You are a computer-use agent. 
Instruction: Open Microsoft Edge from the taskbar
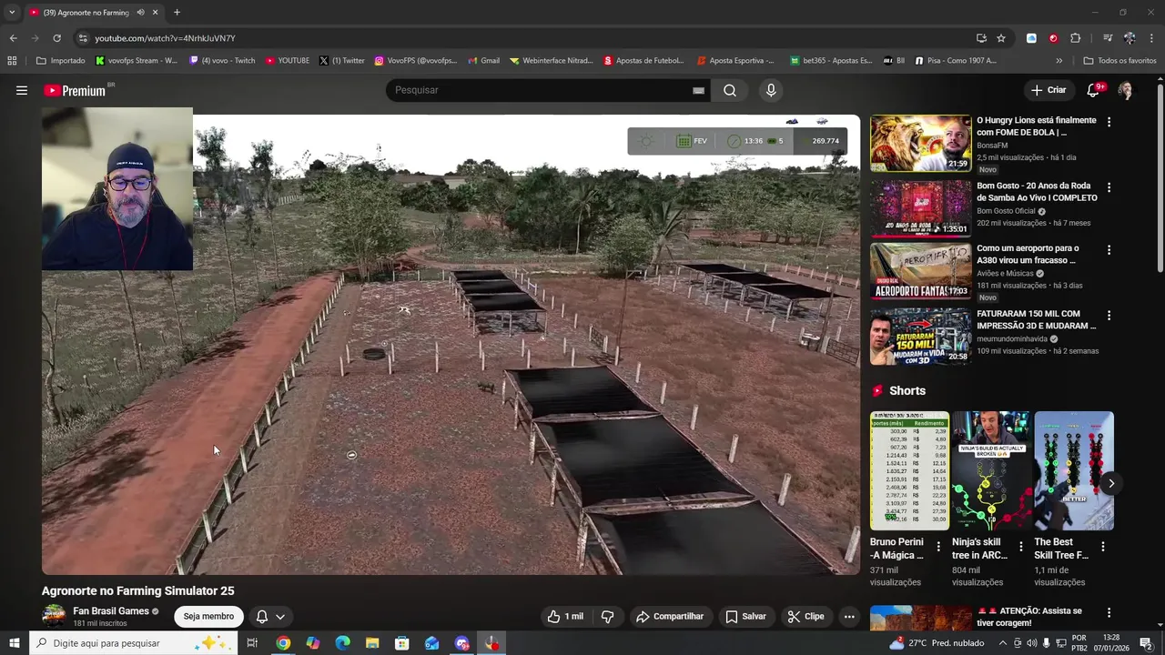(342, 643)
